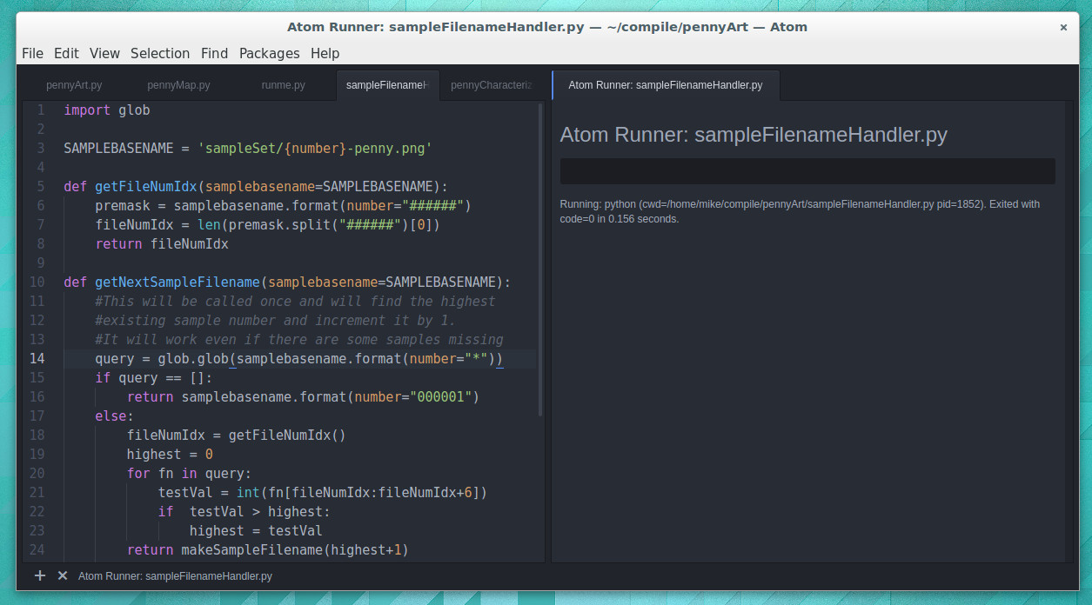Open the Help menu
Screen dimensions: 1092x605
click(325, 53)
